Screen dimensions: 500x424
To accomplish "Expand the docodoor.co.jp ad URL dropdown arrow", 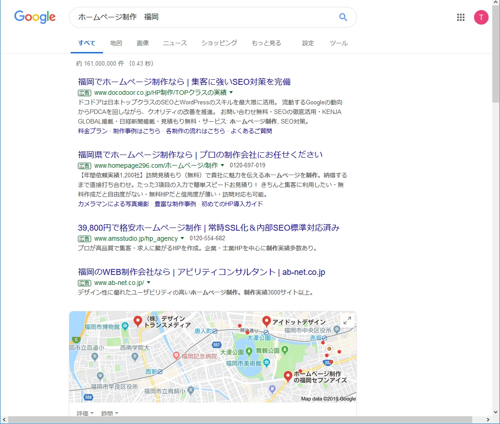I will (231, 93).
